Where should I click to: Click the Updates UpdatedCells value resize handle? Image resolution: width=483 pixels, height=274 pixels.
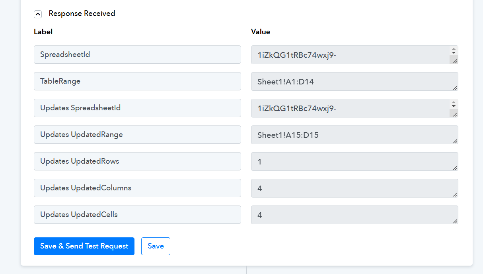tap(455, 221)
